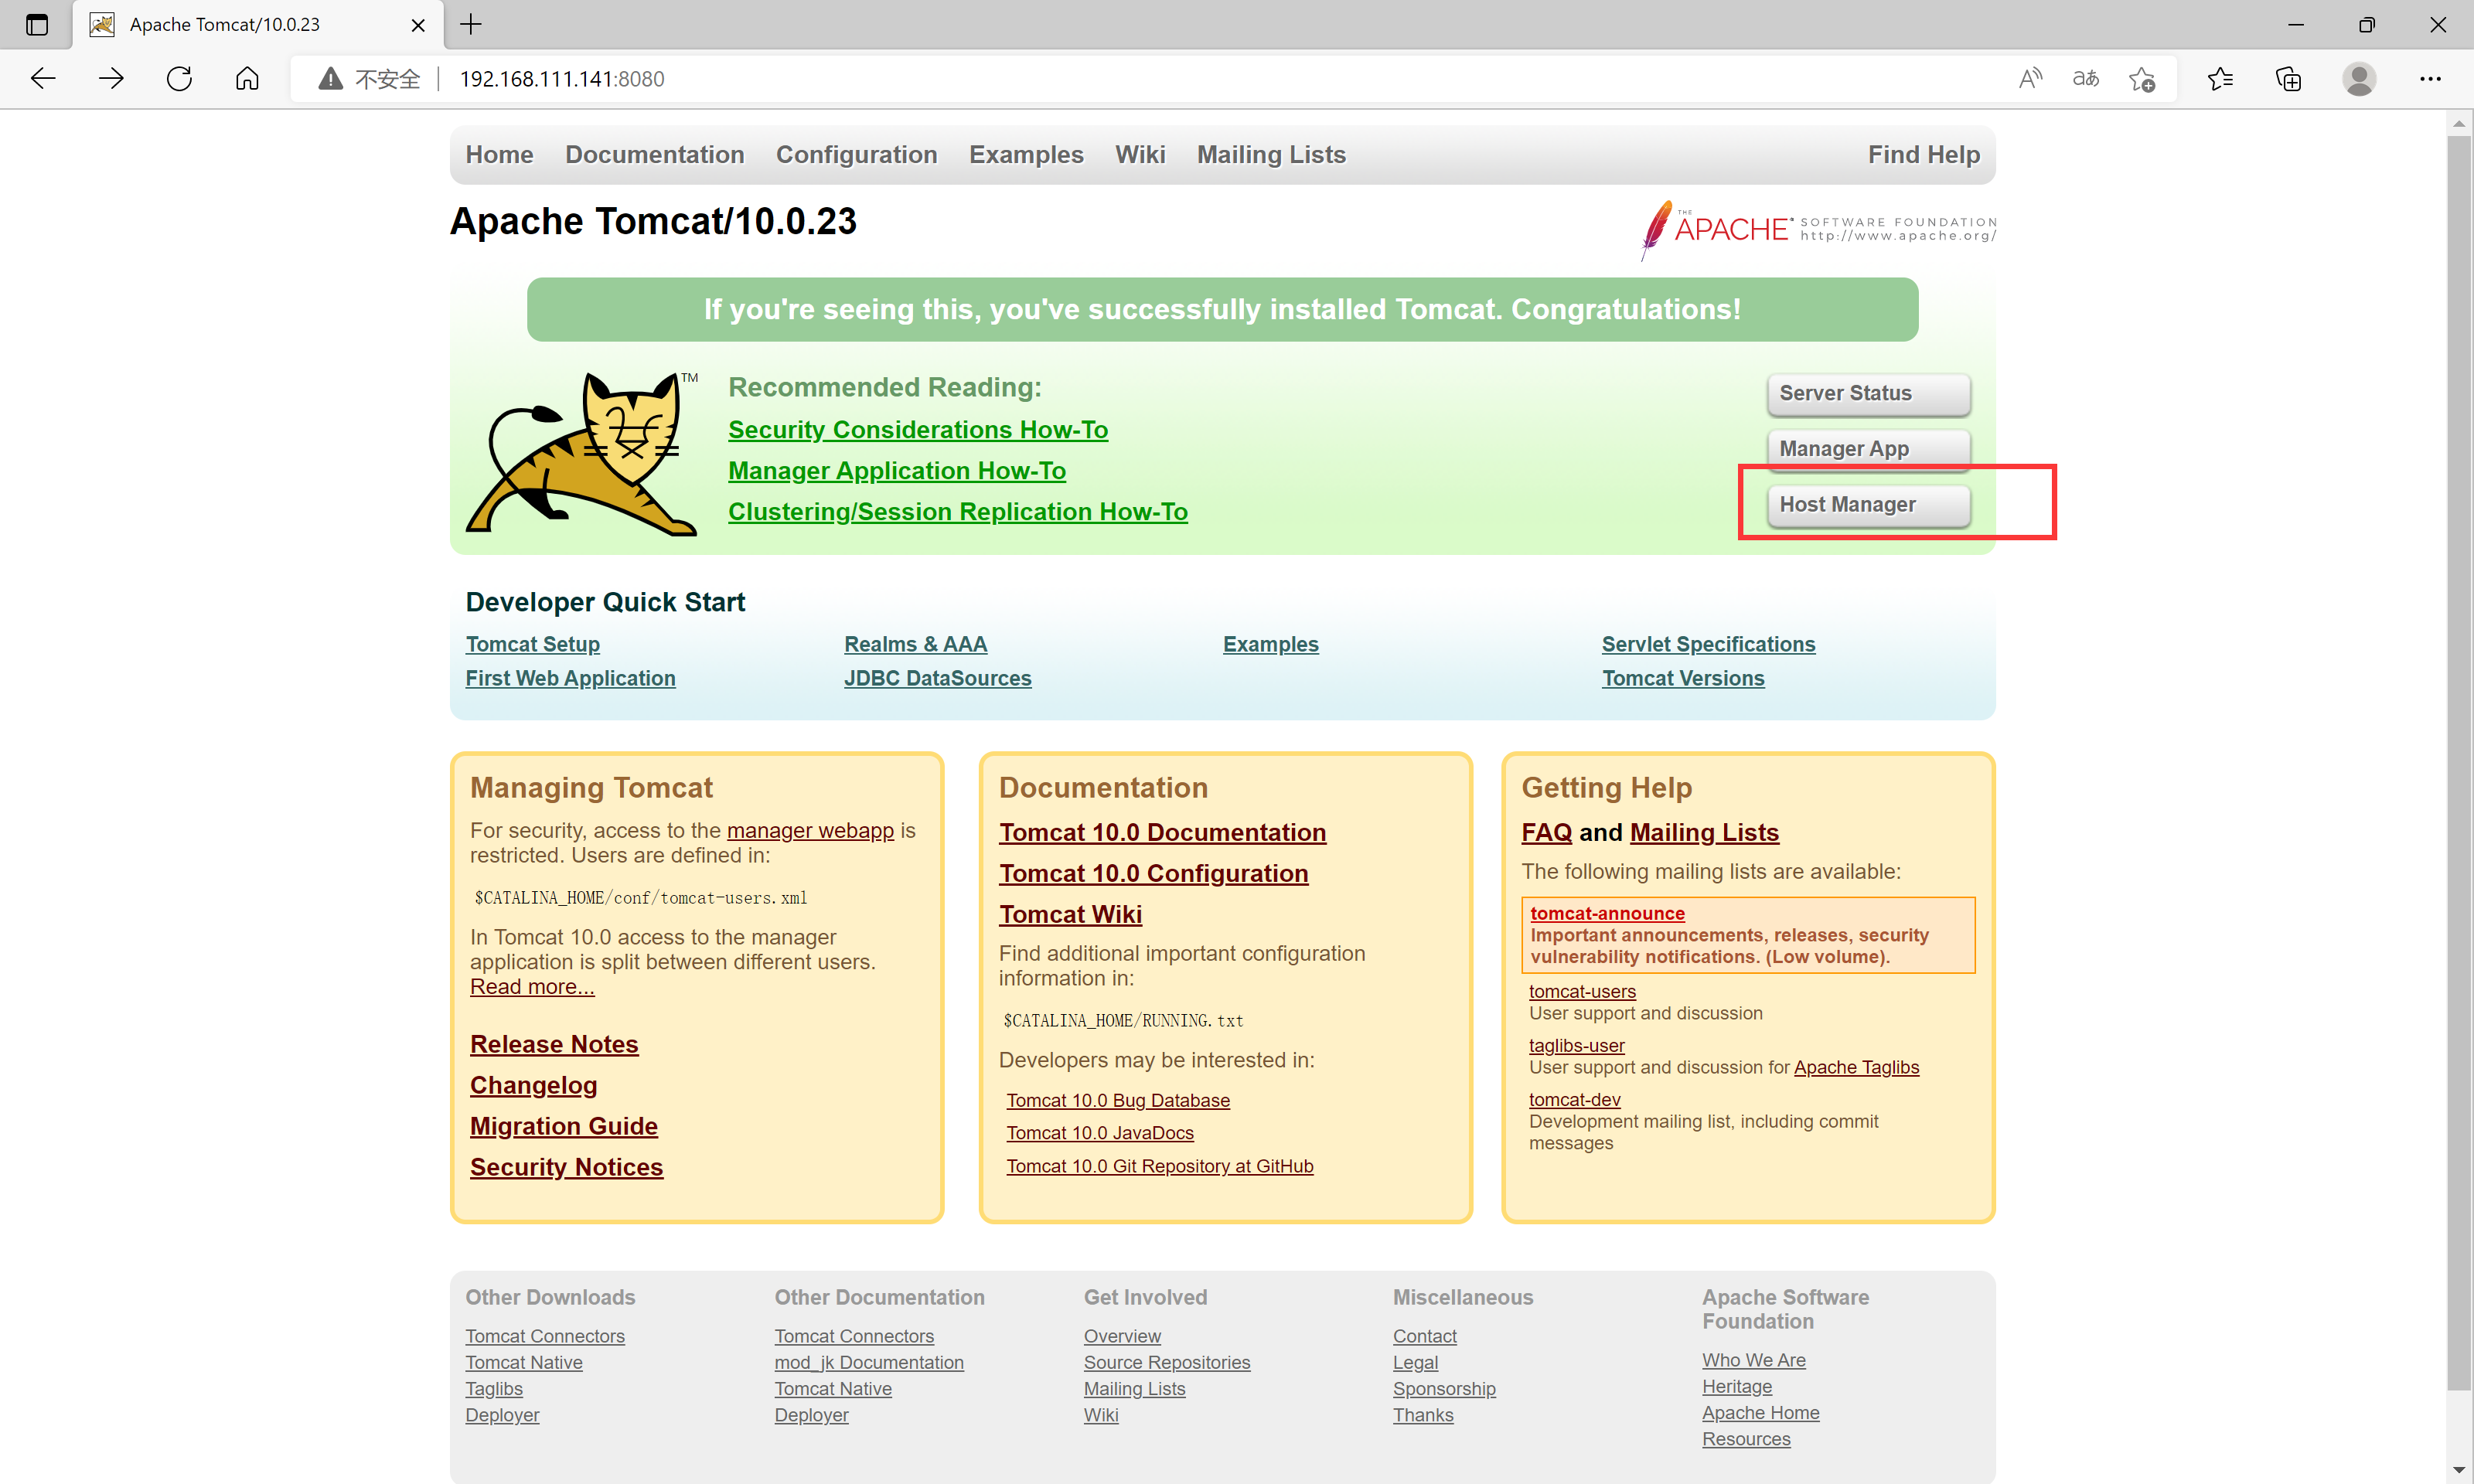The height and width of the screenshot is (1484, 2474).
Task: Open the tomcat-announce mailing list link
Action: point(1607,914)
